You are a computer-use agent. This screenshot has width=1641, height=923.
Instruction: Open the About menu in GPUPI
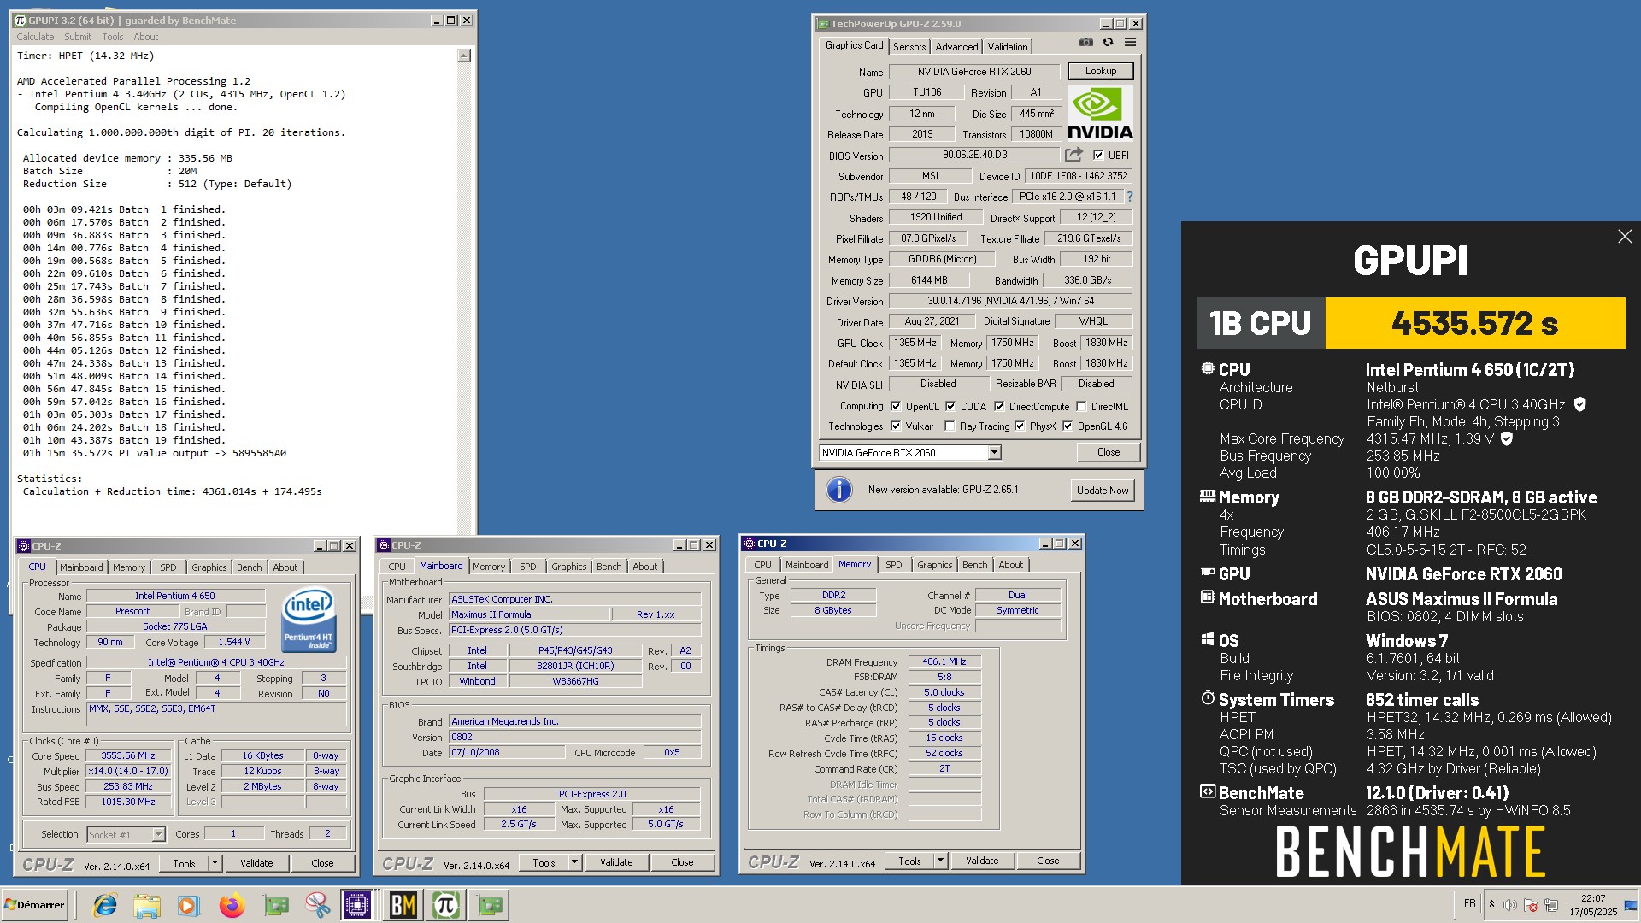pos(146,37)
